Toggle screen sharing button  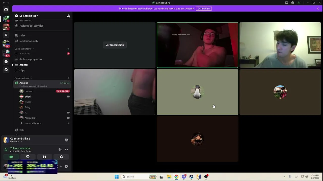click(x=28, y=157)
